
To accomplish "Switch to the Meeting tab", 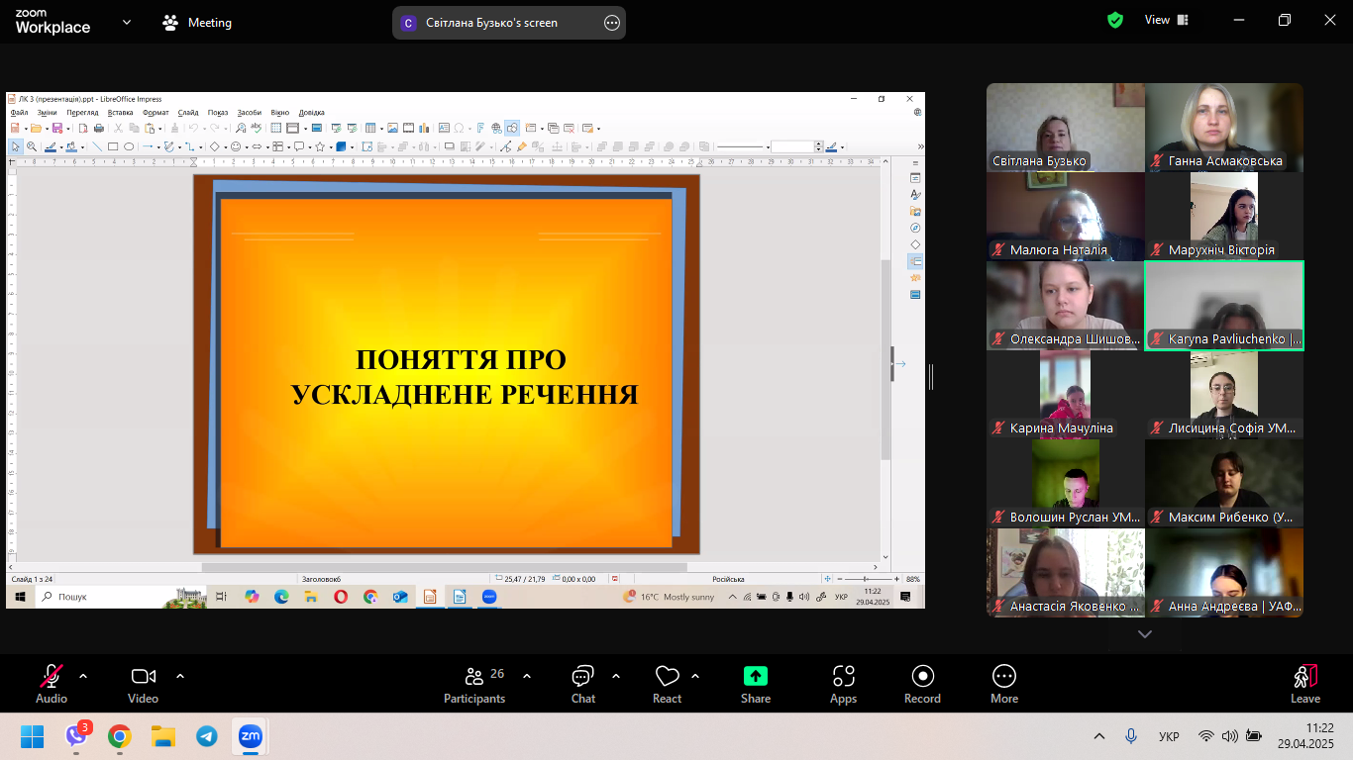I will [197, 23].
